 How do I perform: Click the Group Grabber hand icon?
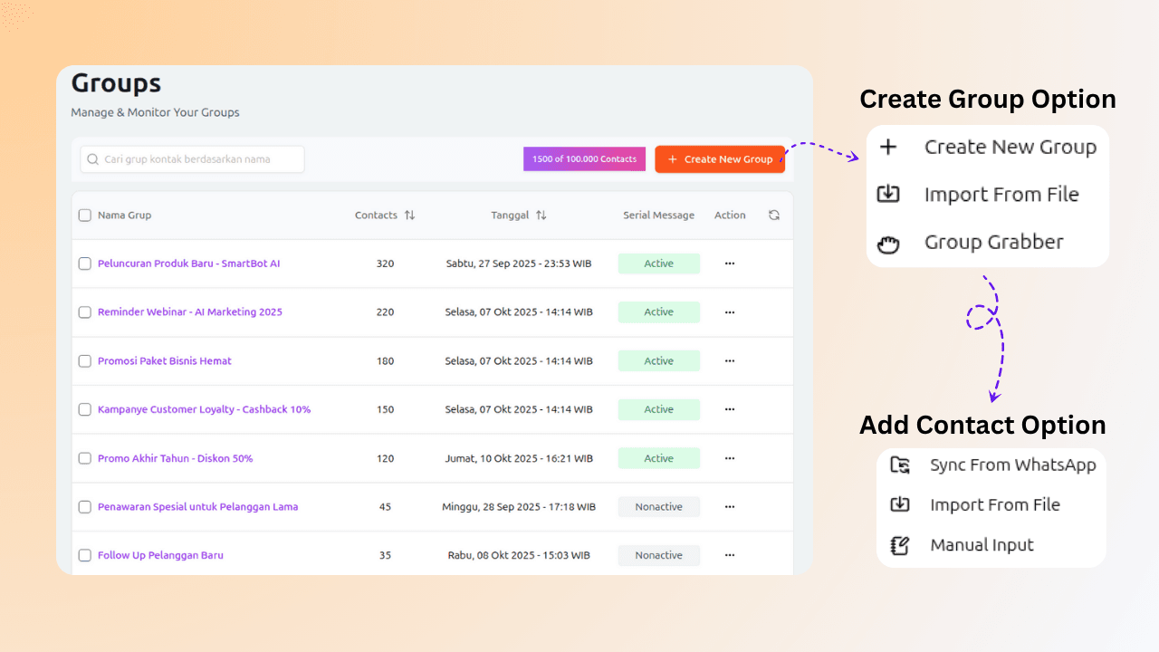(888, 243)
